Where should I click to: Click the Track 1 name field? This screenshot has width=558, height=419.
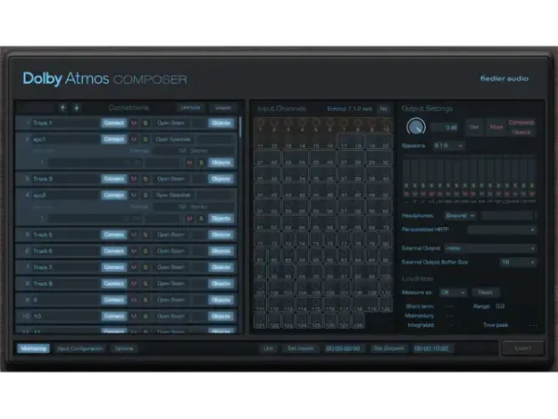[x=65, y=123]
